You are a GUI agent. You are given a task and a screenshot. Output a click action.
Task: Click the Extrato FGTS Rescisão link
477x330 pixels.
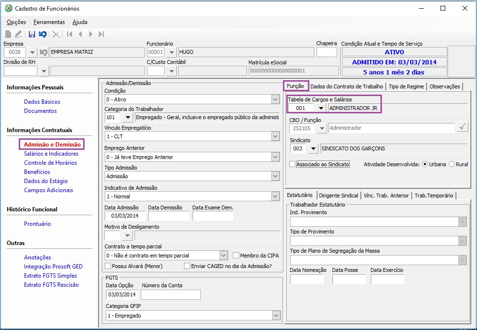(51, 285)
